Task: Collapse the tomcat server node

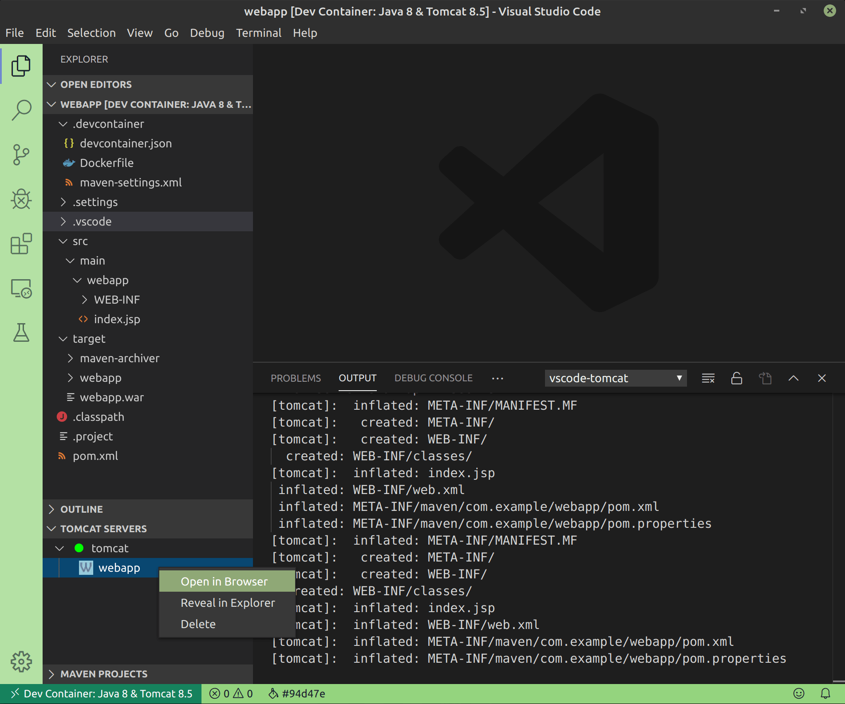Action: [59, 548]
